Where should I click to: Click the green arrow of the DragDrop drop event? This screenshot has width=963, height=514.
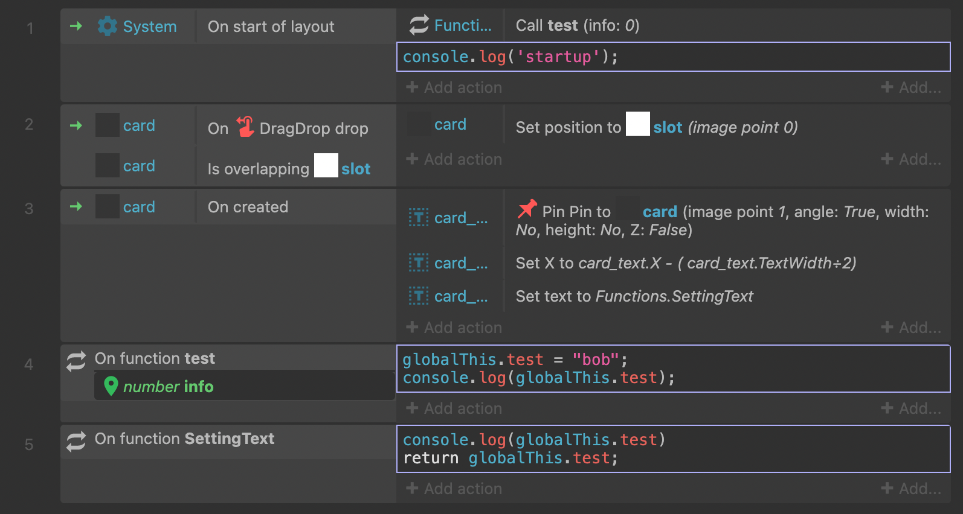tap(76, 125)
